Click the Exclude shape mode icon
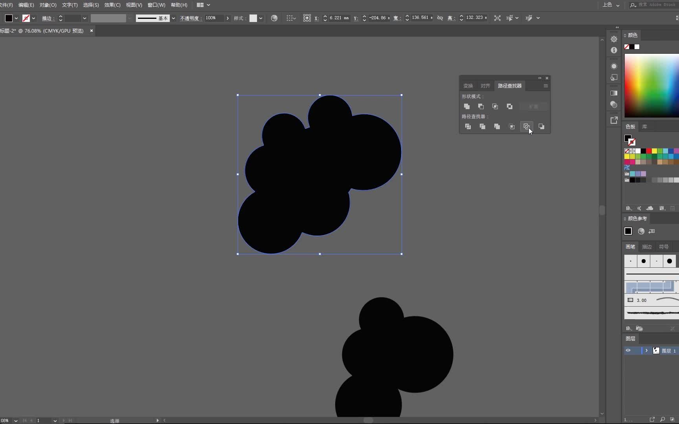 (x=510, y=106)
